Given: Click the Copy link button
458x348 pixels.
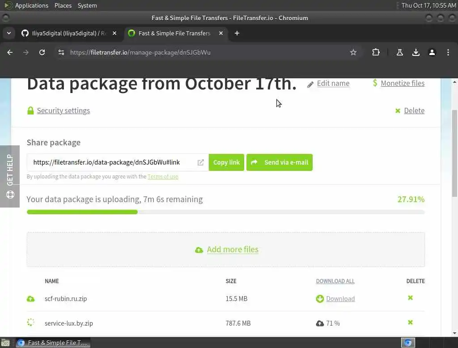Looking at the screenshot, I should tap(226, 162).
